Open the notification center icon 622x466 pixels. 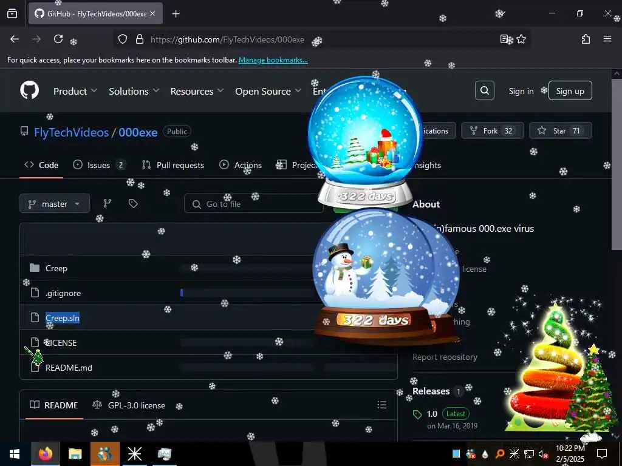(x=602, y=454)
